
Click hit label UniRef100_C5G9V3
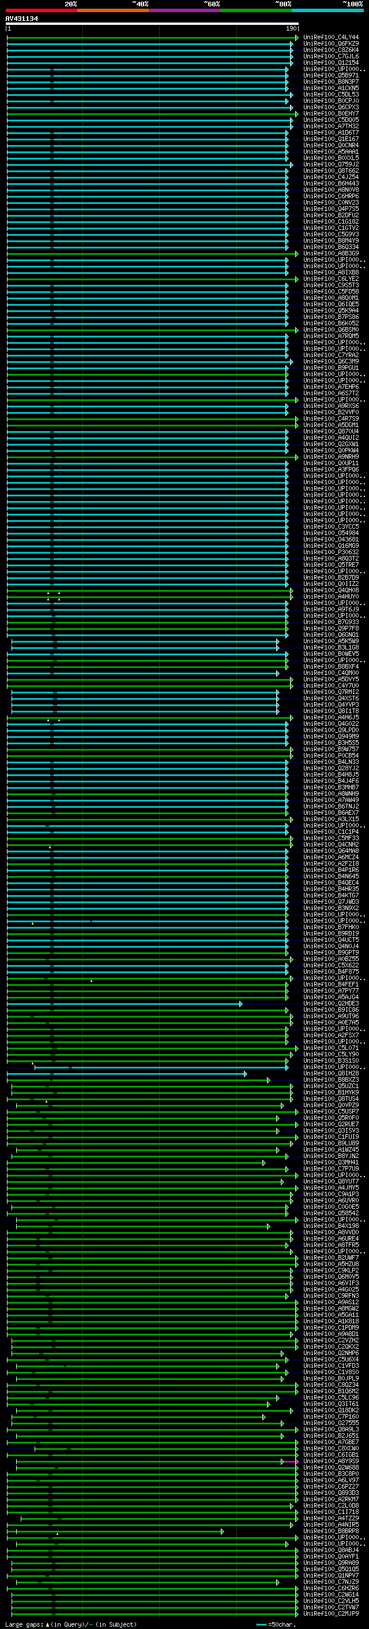point(331,234)
